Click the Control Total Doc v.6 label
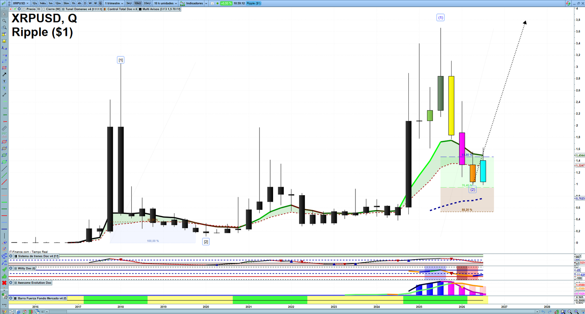This screenshot has width=585, height=314. tap(122, 9)
